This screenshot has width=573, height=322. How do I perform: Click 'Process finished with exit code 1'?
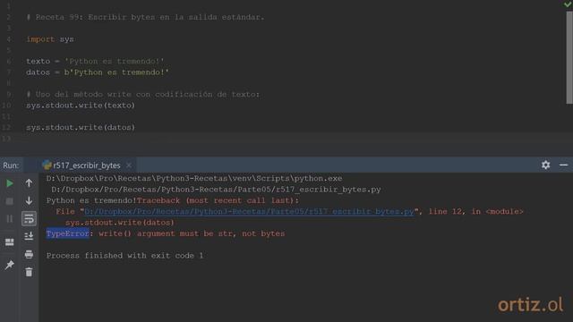[x=124, y=256]
